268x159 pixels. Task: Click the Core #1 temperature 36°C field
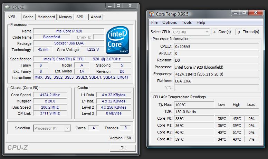click(194, 126)
